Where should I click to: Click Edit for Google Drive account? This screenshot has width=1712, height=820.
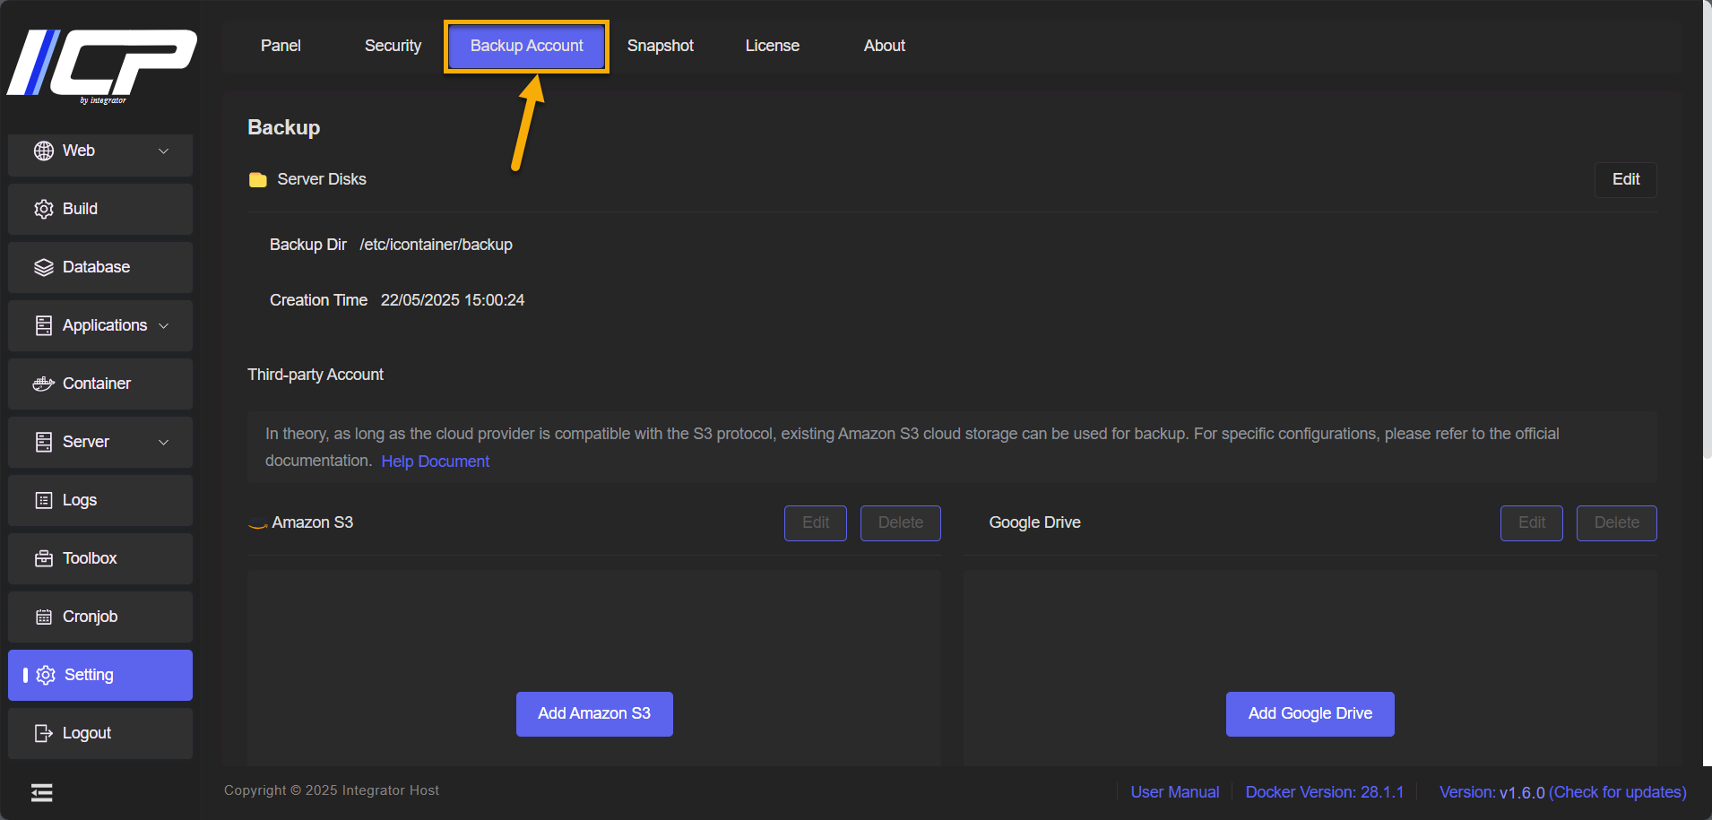point(1532,523)
